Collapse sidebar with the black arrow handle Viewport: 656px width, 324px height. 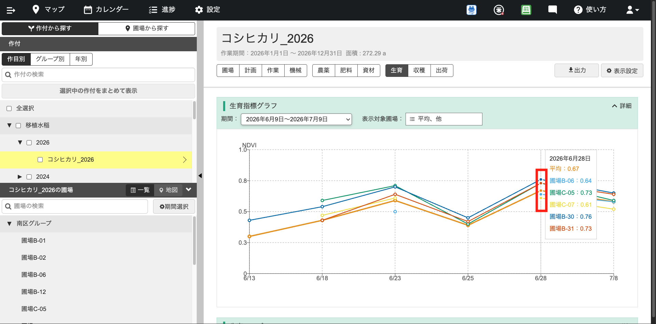pyautogui.click(x=200, y=176)
